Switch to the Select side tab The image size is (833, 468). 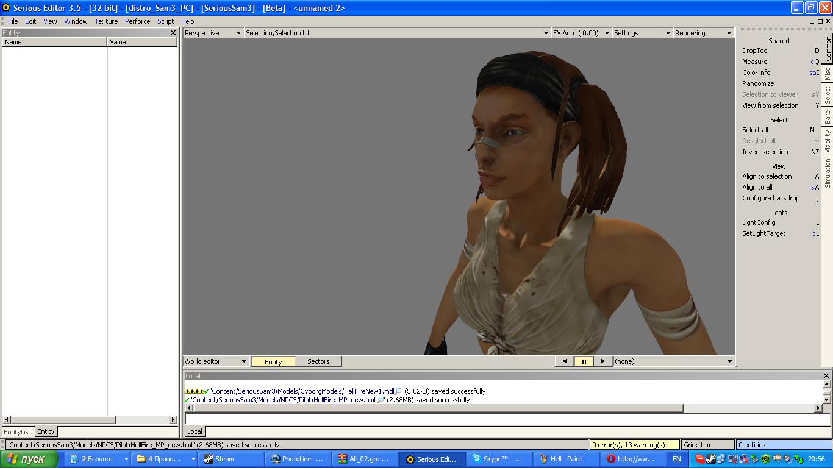click(x=828, y=94)
